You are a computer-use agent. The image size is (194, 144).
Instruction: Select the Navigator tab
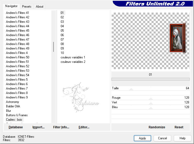pyautogui.click(x=11, y=6)
